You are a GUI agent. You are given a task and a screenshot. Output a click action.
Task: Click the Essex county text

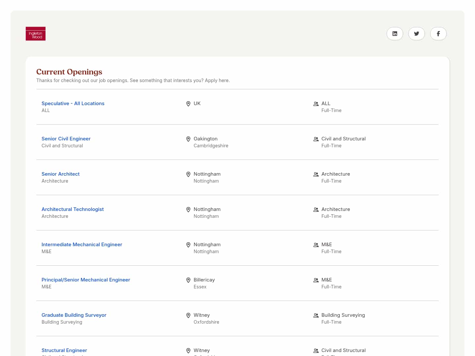pos(200,287)
